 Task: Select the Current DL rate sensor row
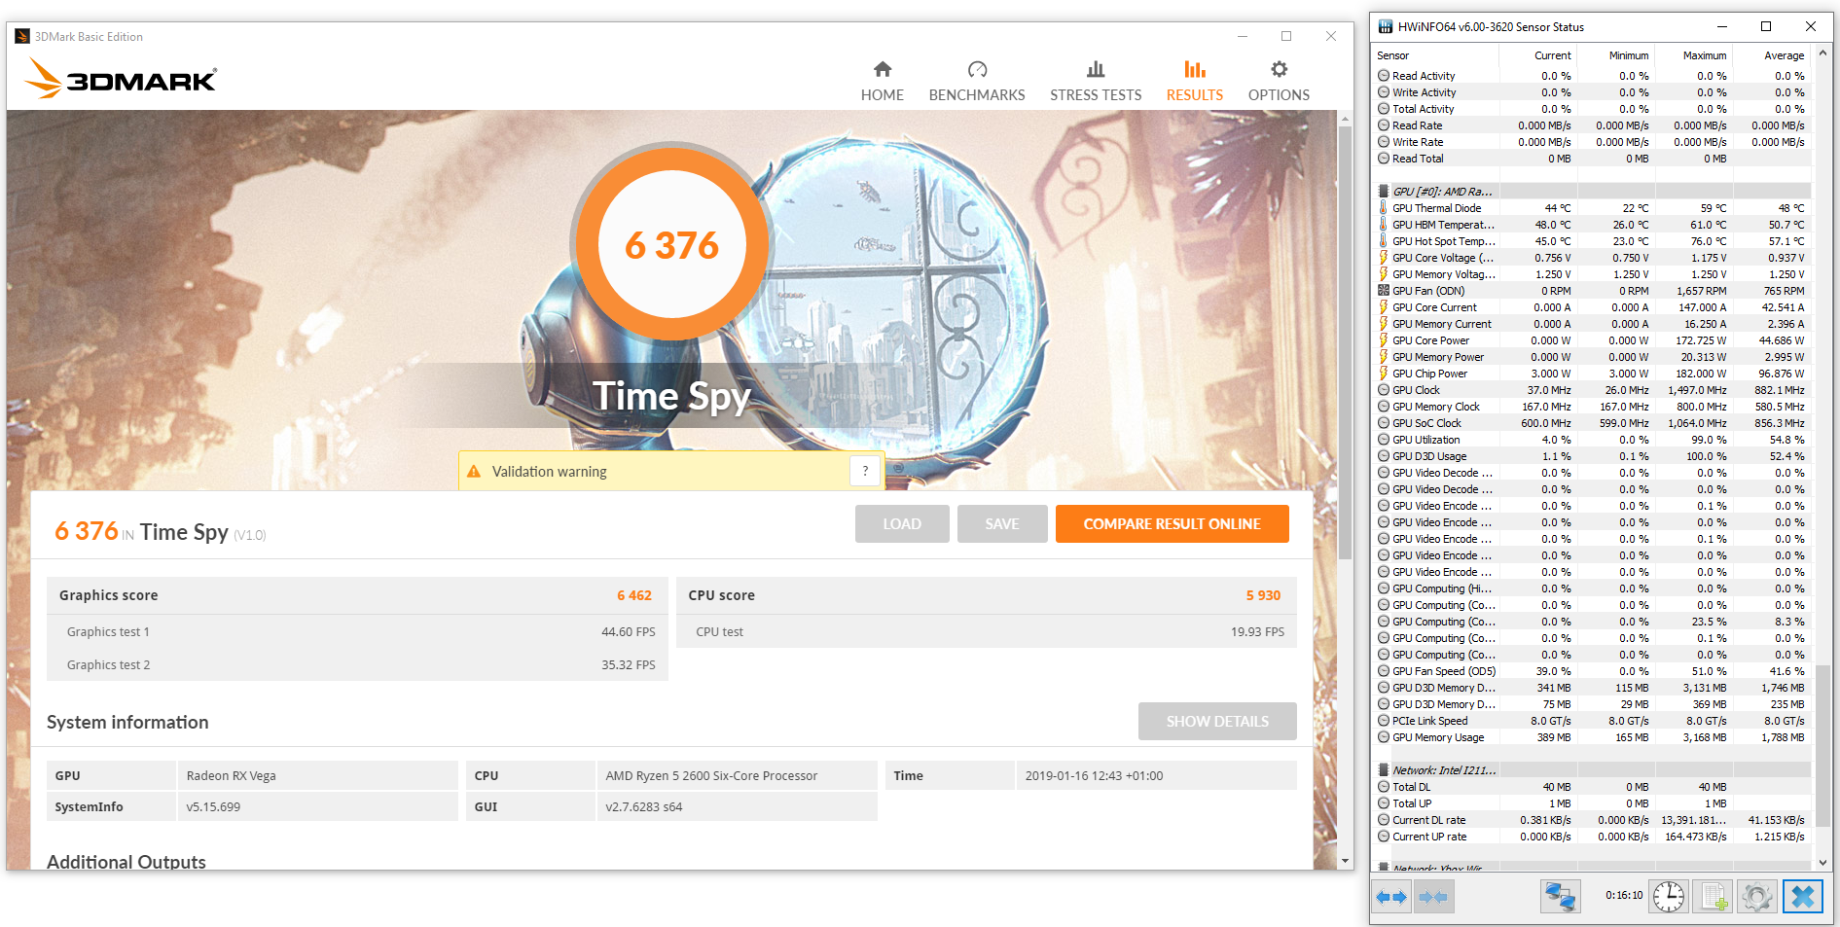(1592, 820)
